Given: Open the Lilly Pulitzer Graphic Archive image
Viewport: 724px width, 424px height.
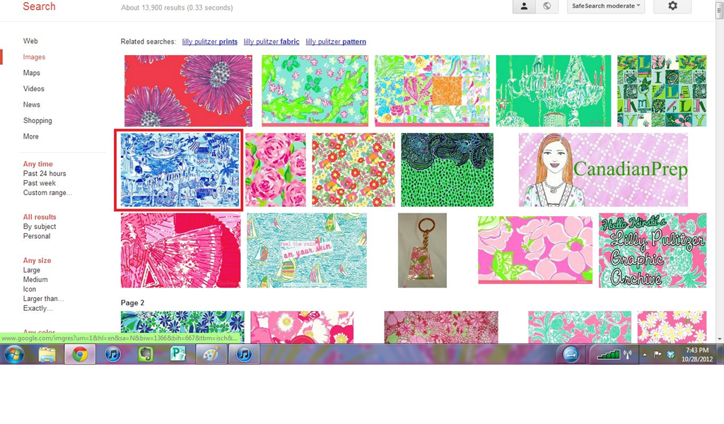Looking at the screenshot, I should point(653,251).
